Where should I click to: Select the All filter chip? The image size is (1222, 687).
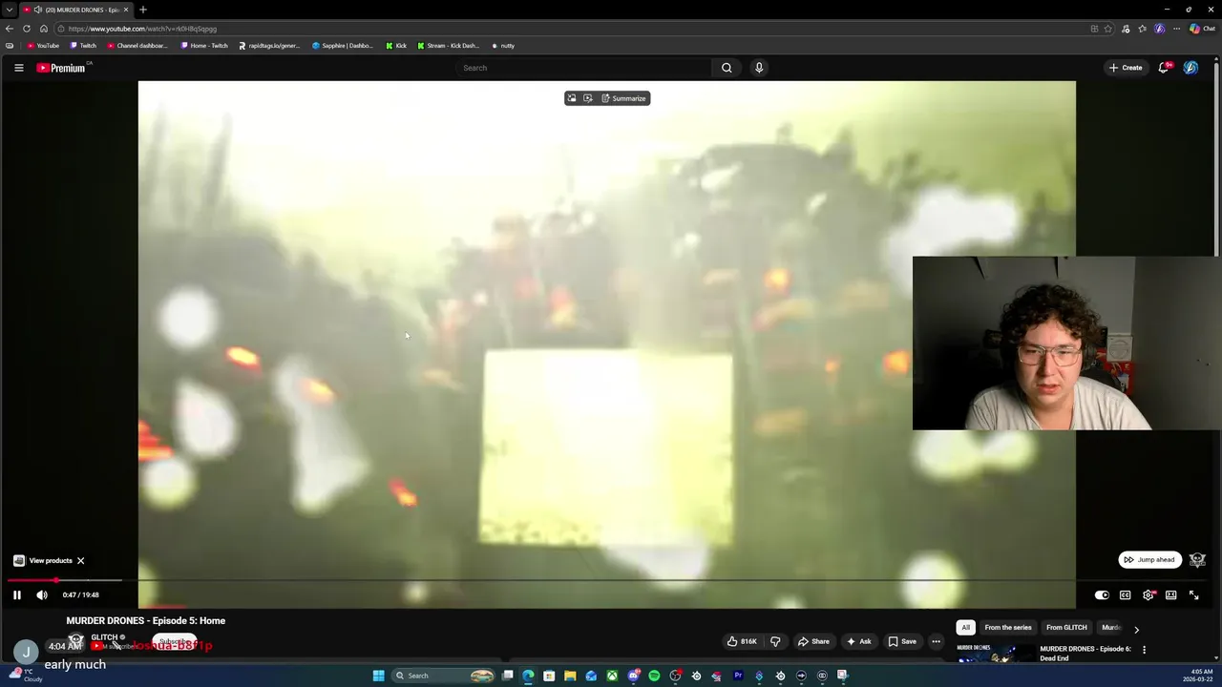click(x=965, y=628)
